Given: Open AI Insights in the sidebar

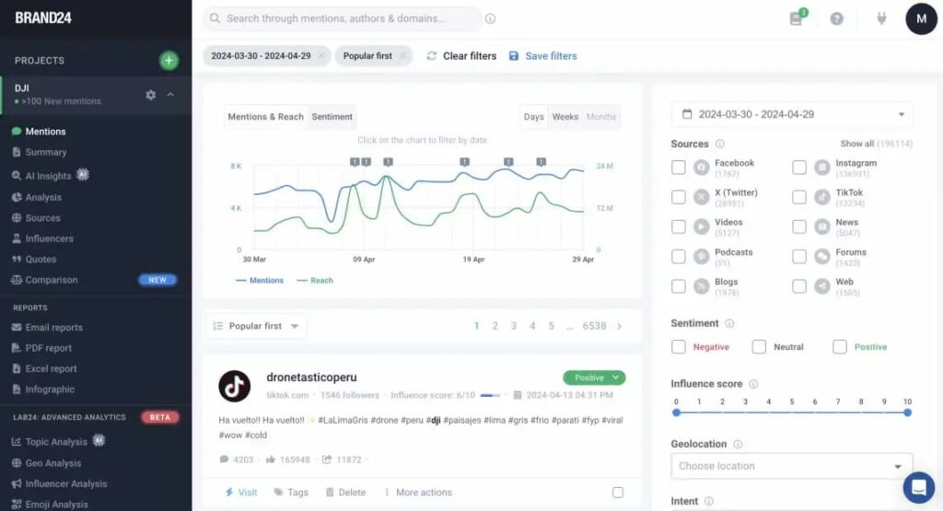Looking at the screenshot, I should click(51, 176).
